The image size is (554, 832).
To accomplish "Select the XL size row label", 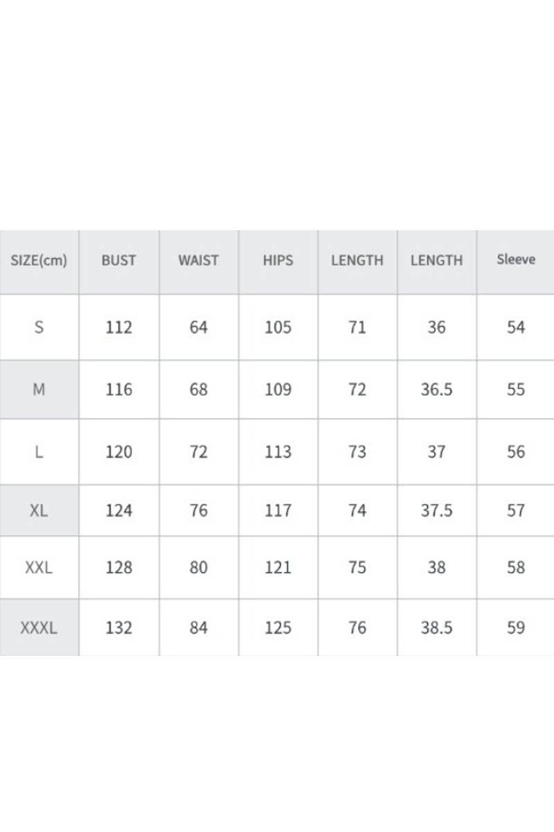I will pyautogui.click(x=39, y=511).
